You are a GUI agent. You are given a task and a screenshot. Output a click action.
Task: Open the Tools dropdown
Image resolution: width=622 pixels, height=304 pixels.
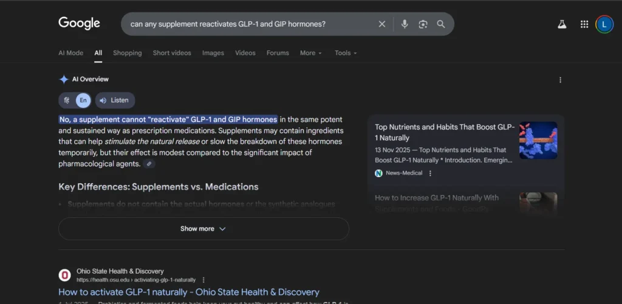(345, 53)
